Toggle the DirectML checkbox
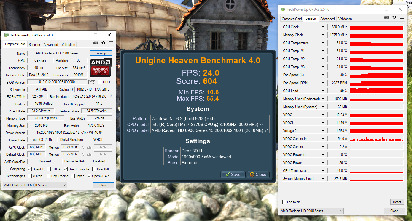This screenshot has width=412, height=221. click(x=94, y=169)
